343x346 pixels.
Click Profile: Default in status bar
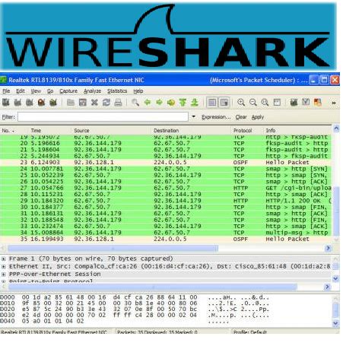(x=250, y=332)
